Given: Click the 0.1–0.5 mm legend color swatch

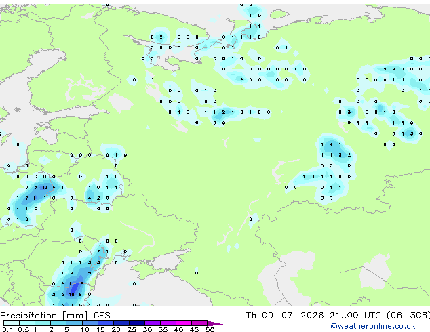Looking at the screenshot, I should pos(12,323).
